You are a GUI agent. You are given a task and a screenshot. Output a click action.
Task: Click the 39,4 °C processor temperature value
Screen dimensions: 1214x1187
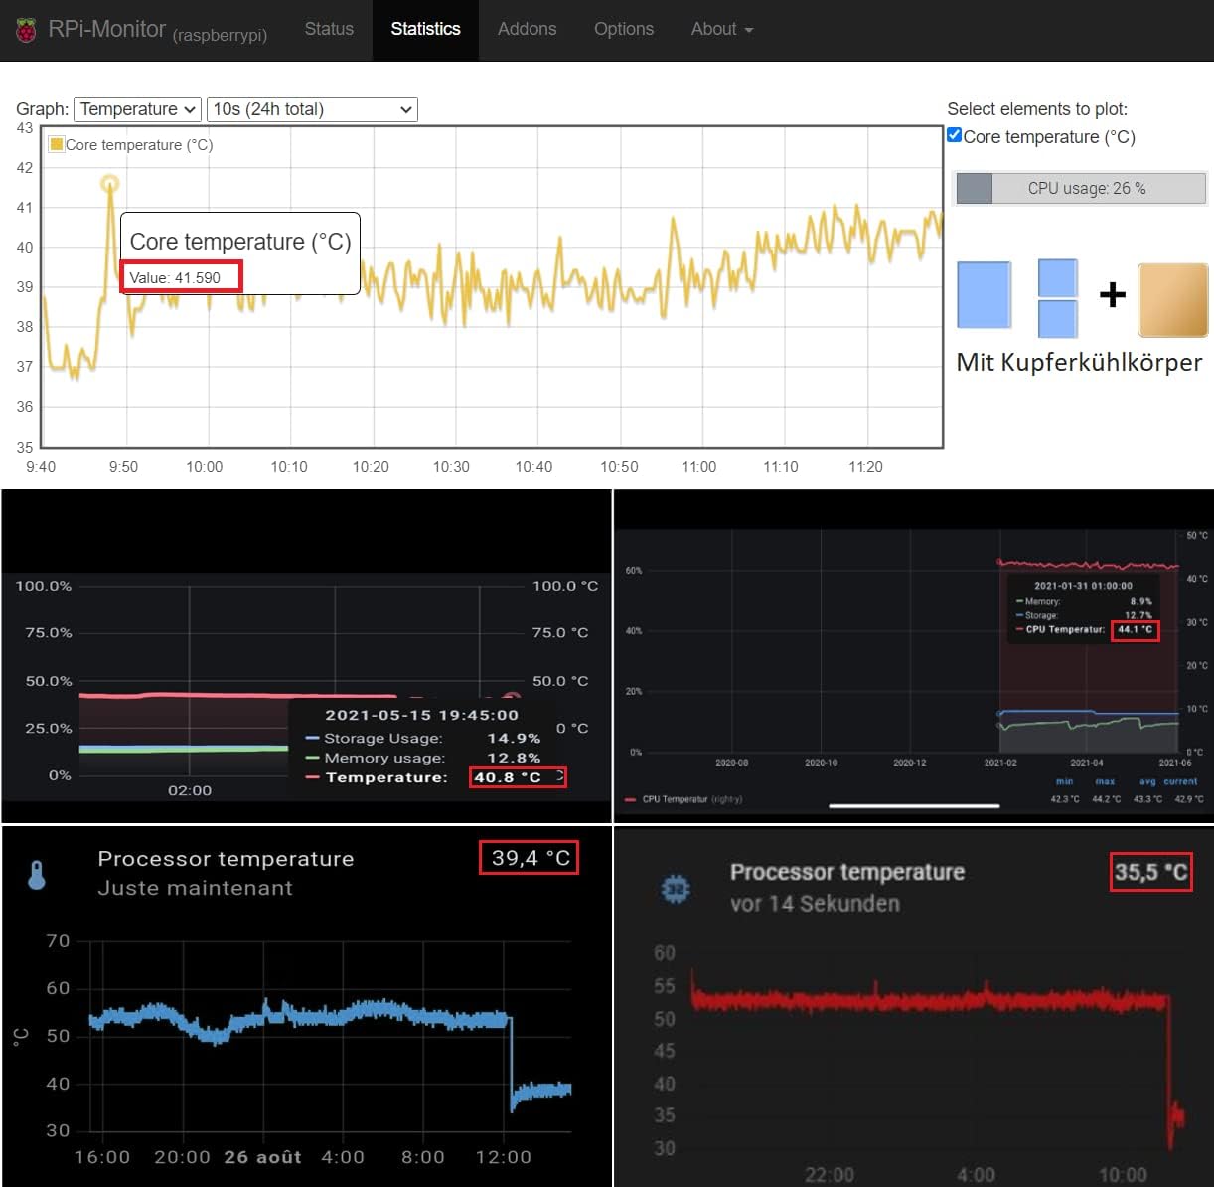coord(530,857)
